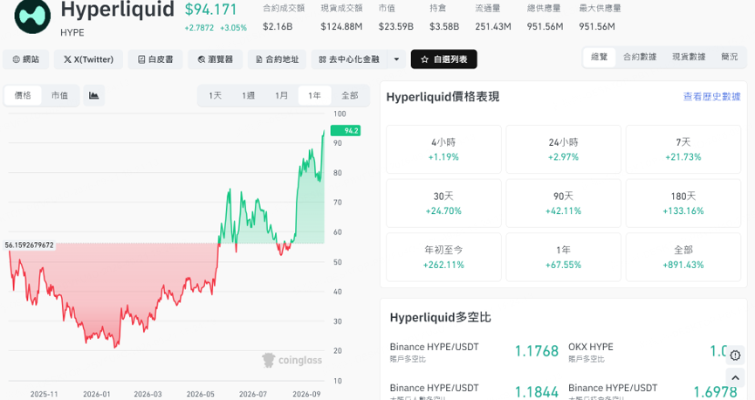Viewport: 755px width, 400px height.
Task: Click the 30天 +24.70% card
Action: click(443, 203)
